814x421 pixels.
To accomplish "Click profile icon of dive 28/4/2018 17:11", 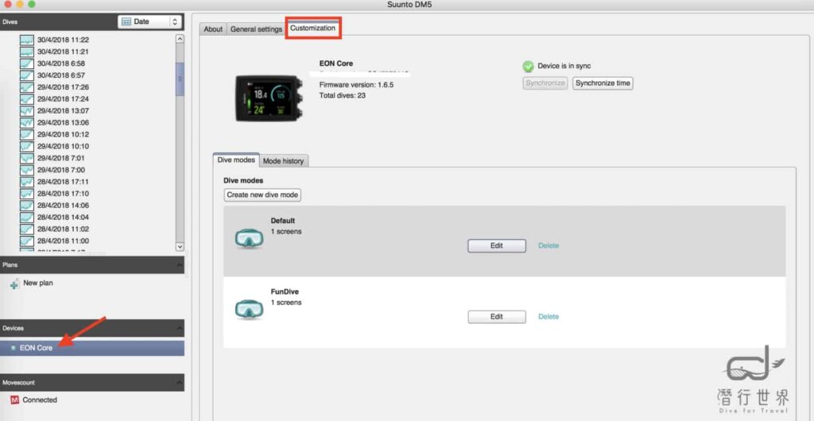I will [27, 182].
